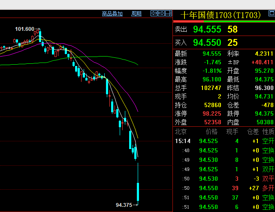The image size is (275, 212).
Task: Click the bid volume 25
Action: coord(233,42)
